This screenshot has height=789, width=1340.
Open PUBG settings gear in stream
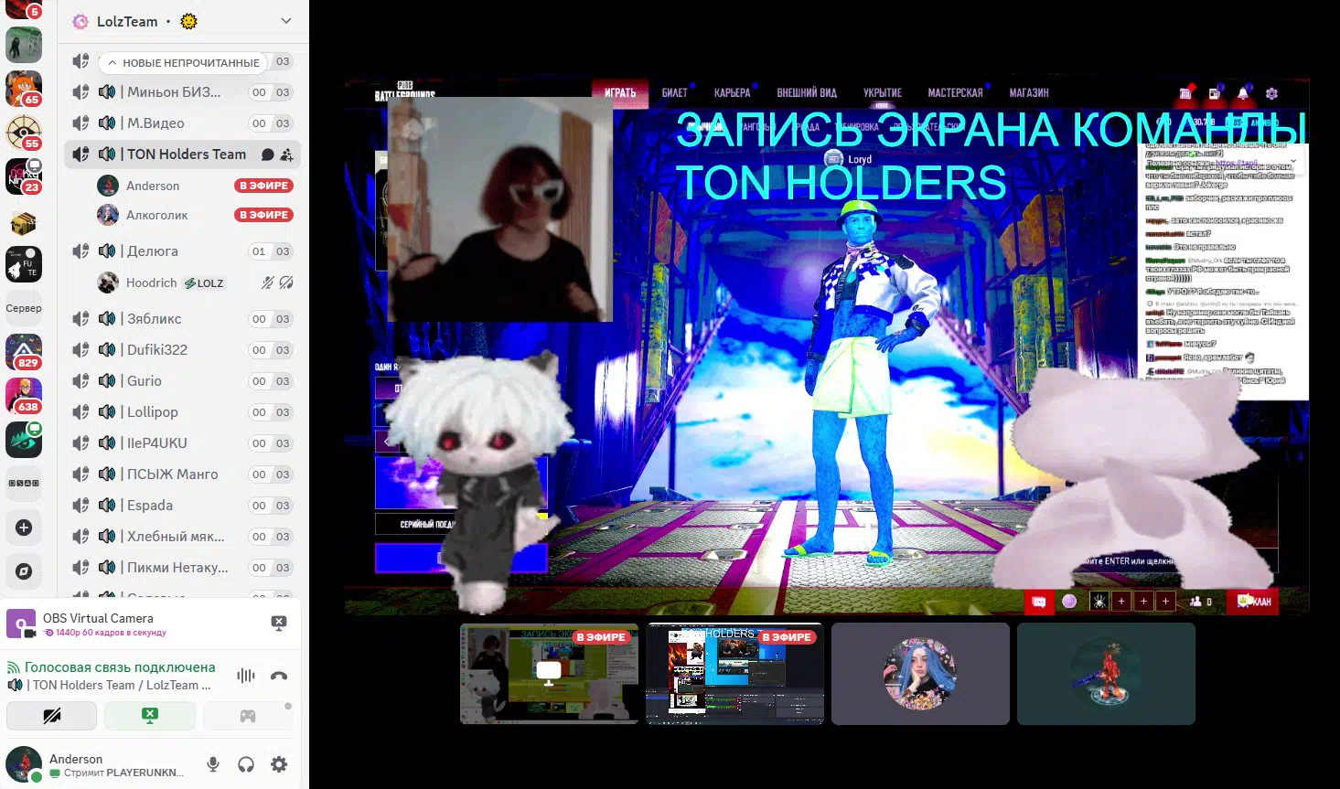click(x=1271, y=93)
